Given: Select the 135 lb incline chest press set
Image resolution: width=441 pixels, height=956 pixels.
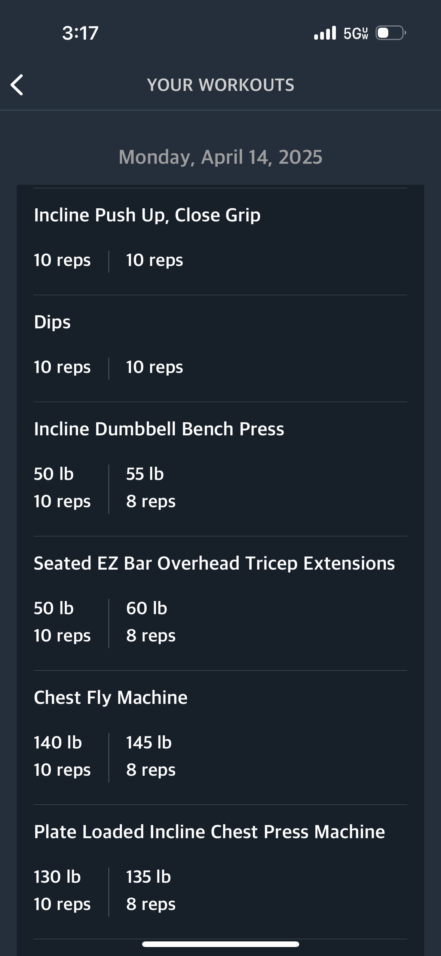Looking at the screenshot, I should [151, 890].
